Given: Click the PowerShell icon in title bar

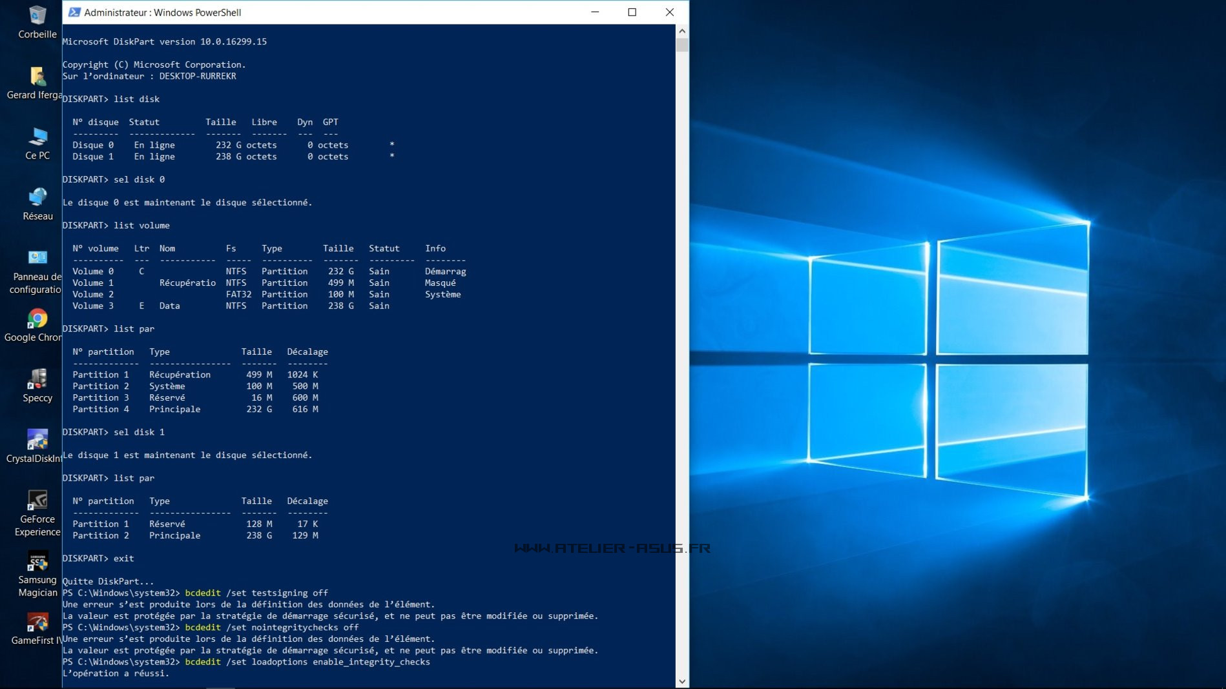Looking at the screenshot, I should point(74,12).
